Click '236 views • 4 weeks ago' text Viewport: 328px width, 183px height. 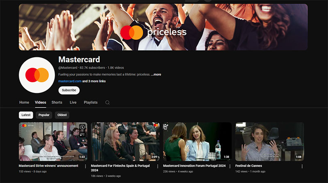pos(178,172)
